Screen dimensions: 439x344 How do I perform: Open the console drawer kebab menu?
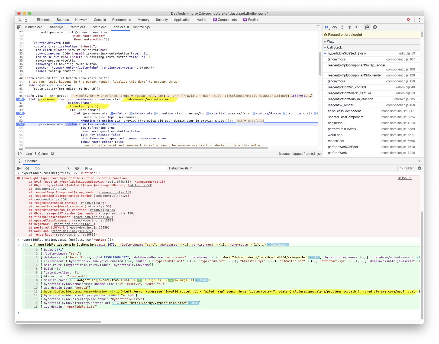pos(20,161)
